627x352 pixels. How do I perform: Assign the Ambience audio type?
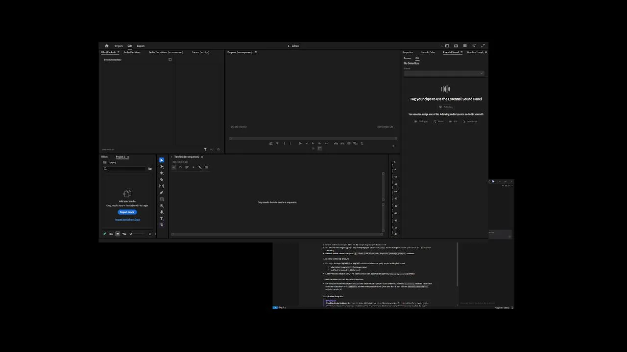[470, 121]
